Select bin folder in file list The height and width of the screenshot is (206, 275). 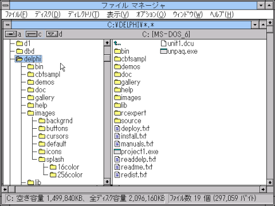(x=121, y=51)
